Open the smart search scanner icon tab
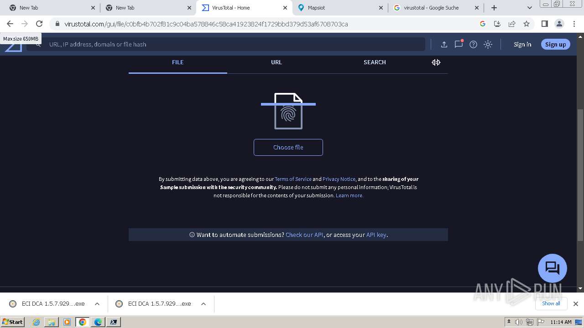Screen dimensions: 584x328 436,62
